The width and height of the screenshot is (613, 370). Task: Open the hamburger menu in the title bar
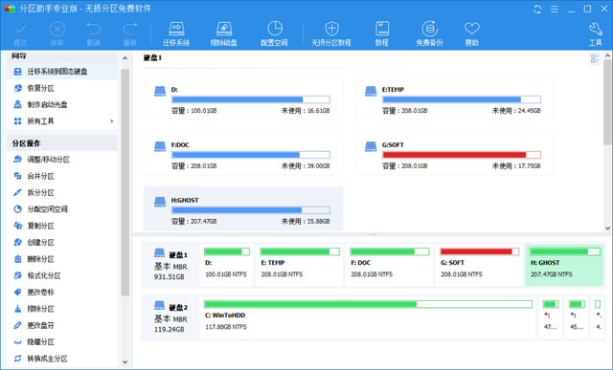[x=555, y=9]
